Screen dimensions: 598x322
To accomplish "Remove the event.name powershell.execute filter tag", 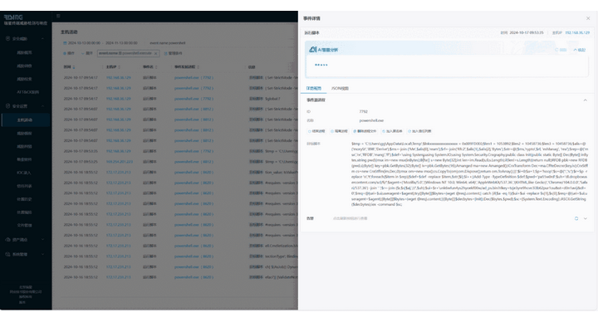I will pos(155,53).
